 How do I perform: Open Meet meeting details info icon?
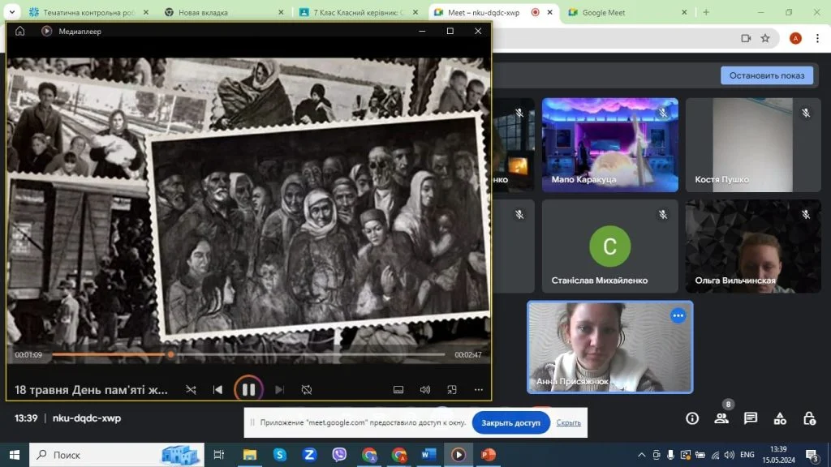coord(692,418)
